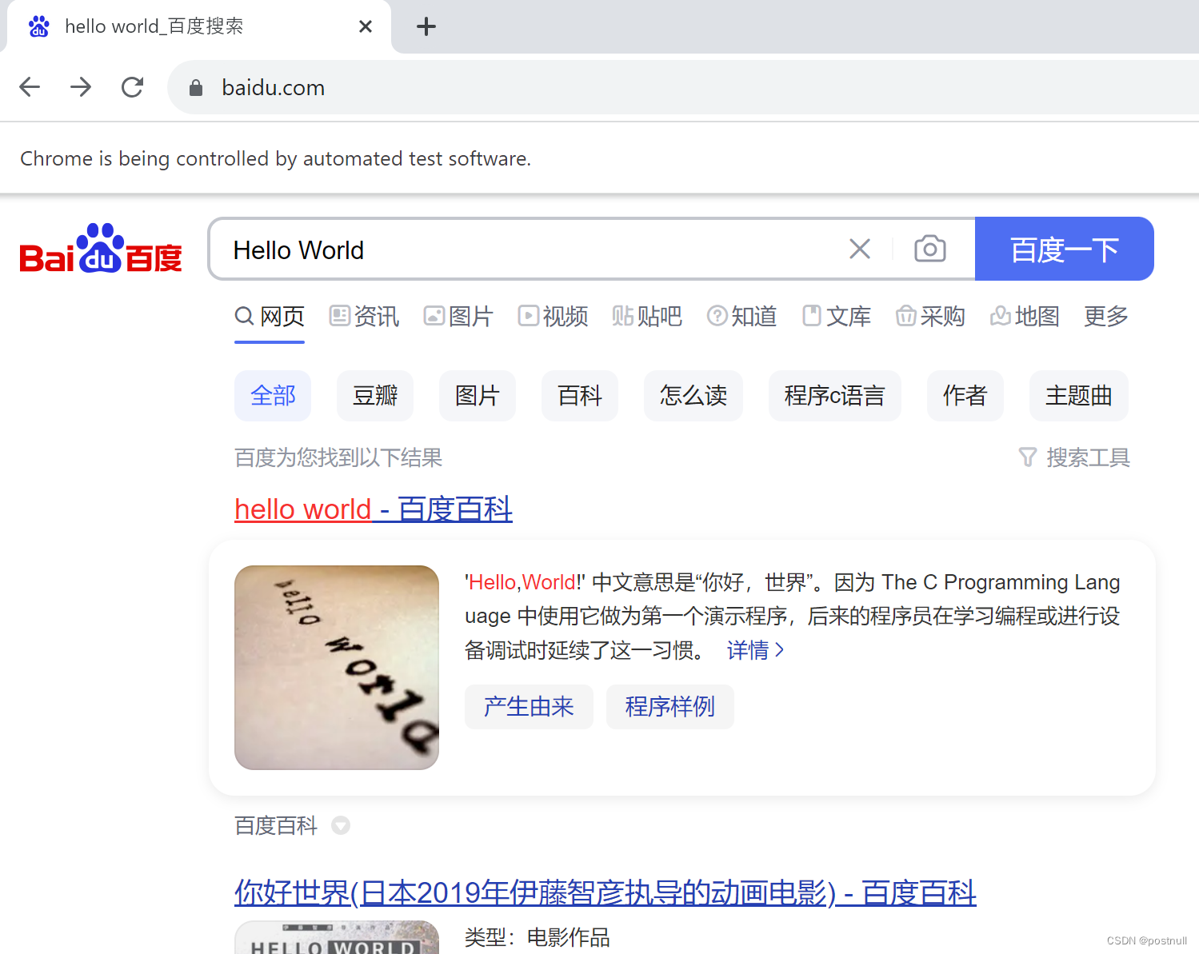
Task: Select the 文库 tab
Action: coord(837,317)
